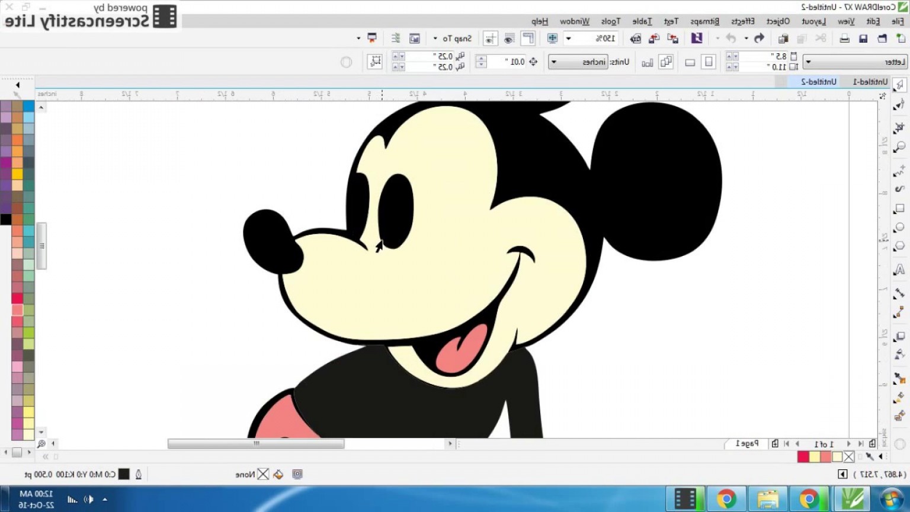Pick the red swatch in document palette
The height and width of the screenshot is (512, 910).
tap(803, 457)
